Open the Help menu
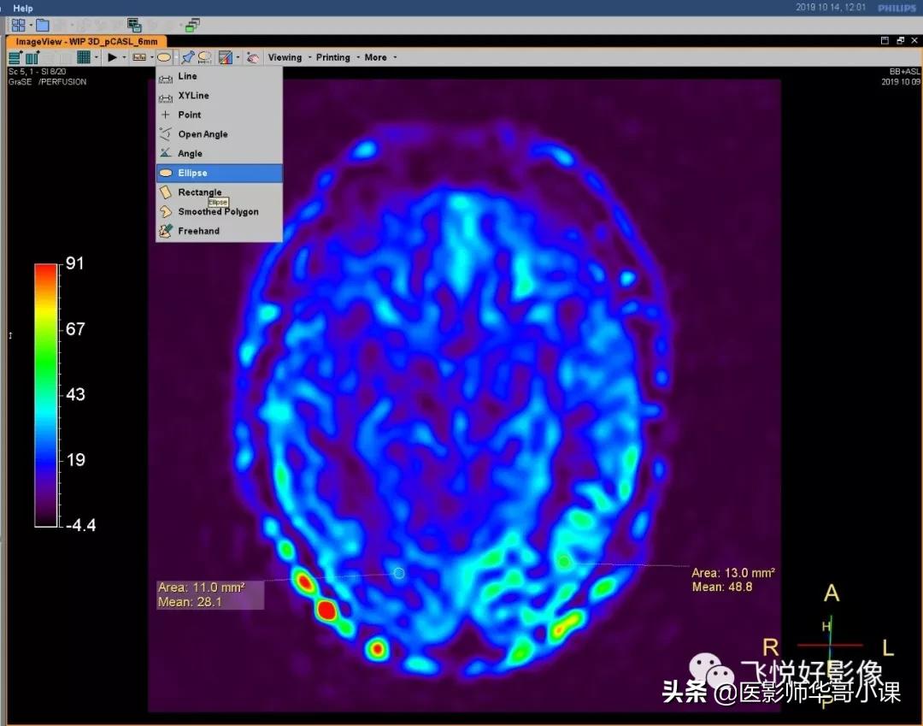The width and height of the screenshot is (923, 726). pos(23,9)
